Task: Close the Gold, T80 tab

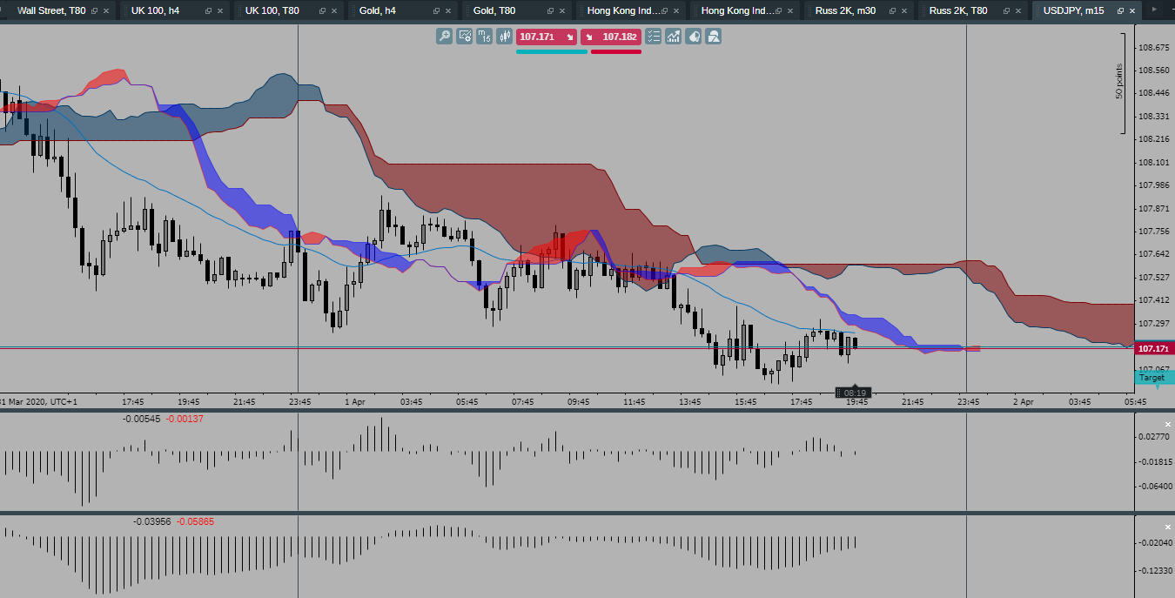Action: point(561,11)
